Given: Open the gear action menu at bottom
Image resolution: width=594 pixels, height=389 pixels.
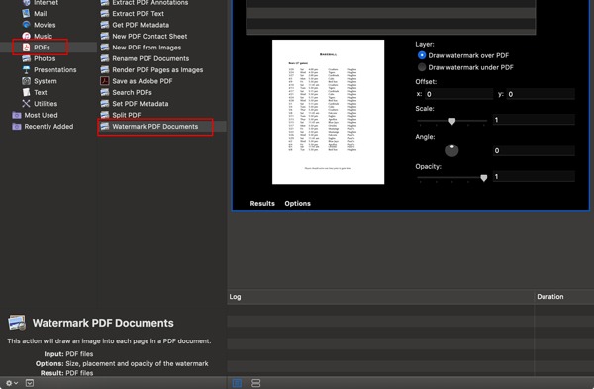Looking at the screenshot, I should tap(11, 383).
